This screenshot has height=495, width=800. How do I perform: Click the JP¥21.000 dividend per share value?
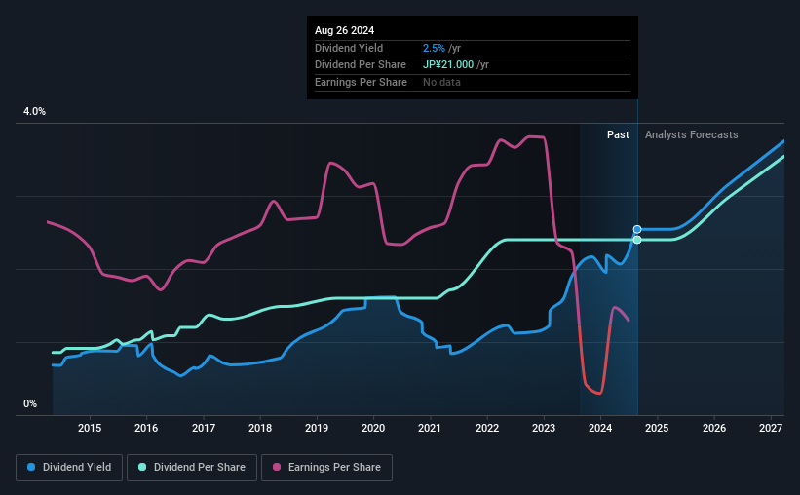coord(448,65)
